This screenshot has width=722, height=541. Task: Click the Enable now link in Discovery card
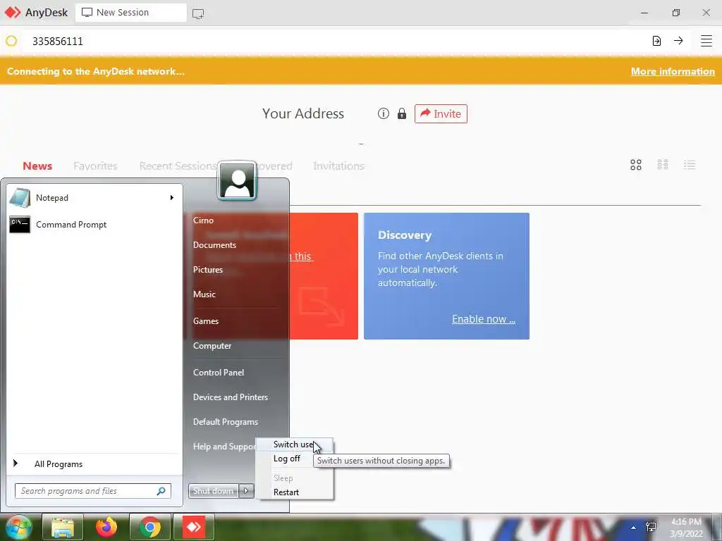484,319
